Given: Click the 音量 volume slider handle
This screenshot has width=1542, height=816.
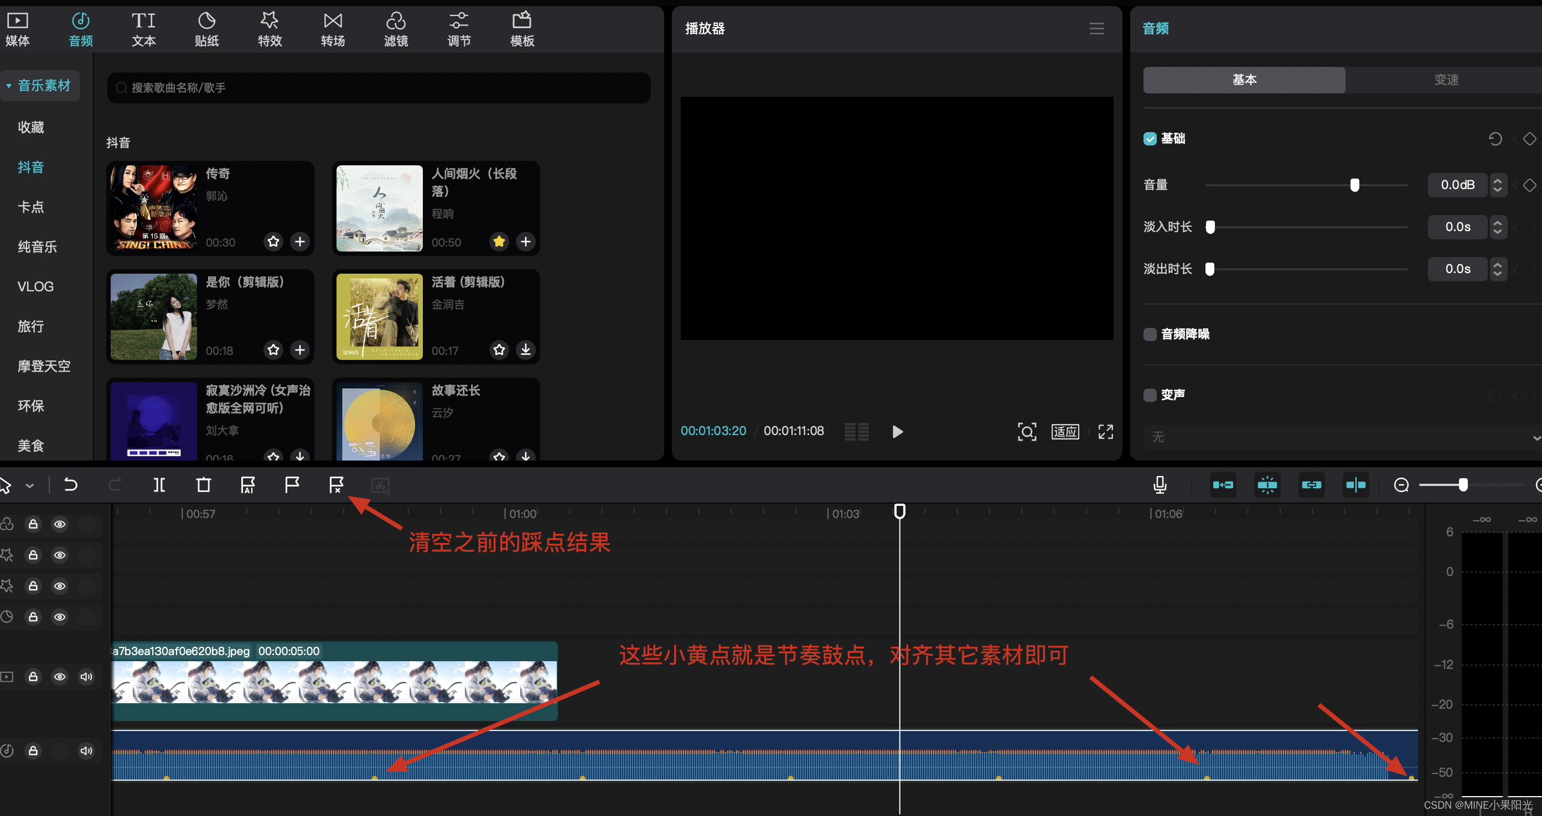Looking at the screenshot, I should pyautogui.click(x=1354, y=185).
